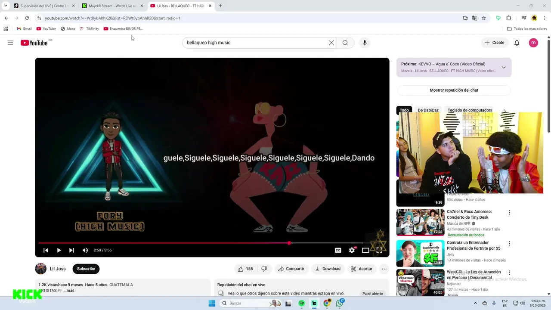The height and width of the screenshot is (310, 551).
Task: Open options for Fortnite coach video
Action: tap(509, 244)
